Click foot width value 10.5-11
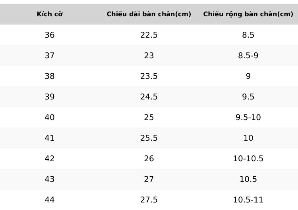This screenshot has height=210, width=298. (x=248, y=200)
